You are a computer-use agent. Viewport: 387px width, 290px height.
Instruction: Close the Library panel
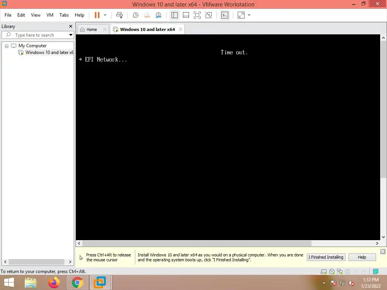pyautogui.click(x=71, y=26)
